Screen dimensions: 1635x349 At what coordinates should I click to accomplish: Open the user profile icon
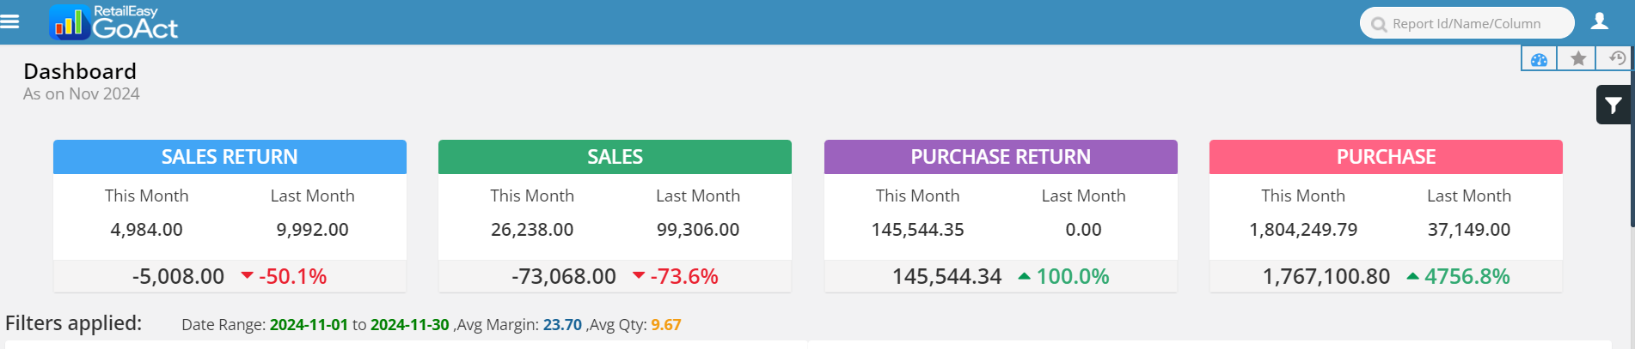[x=1599, y=21]
